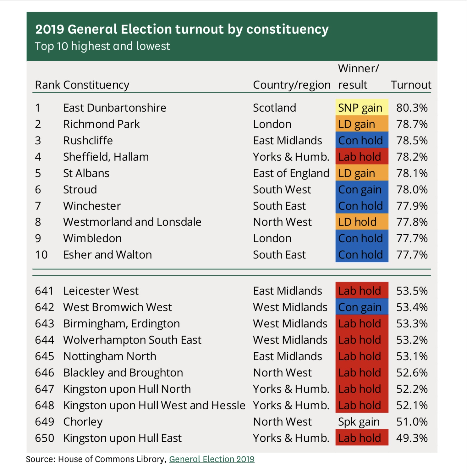
Task: Select the 80.3% turnout value
Action: coord(412,108)
